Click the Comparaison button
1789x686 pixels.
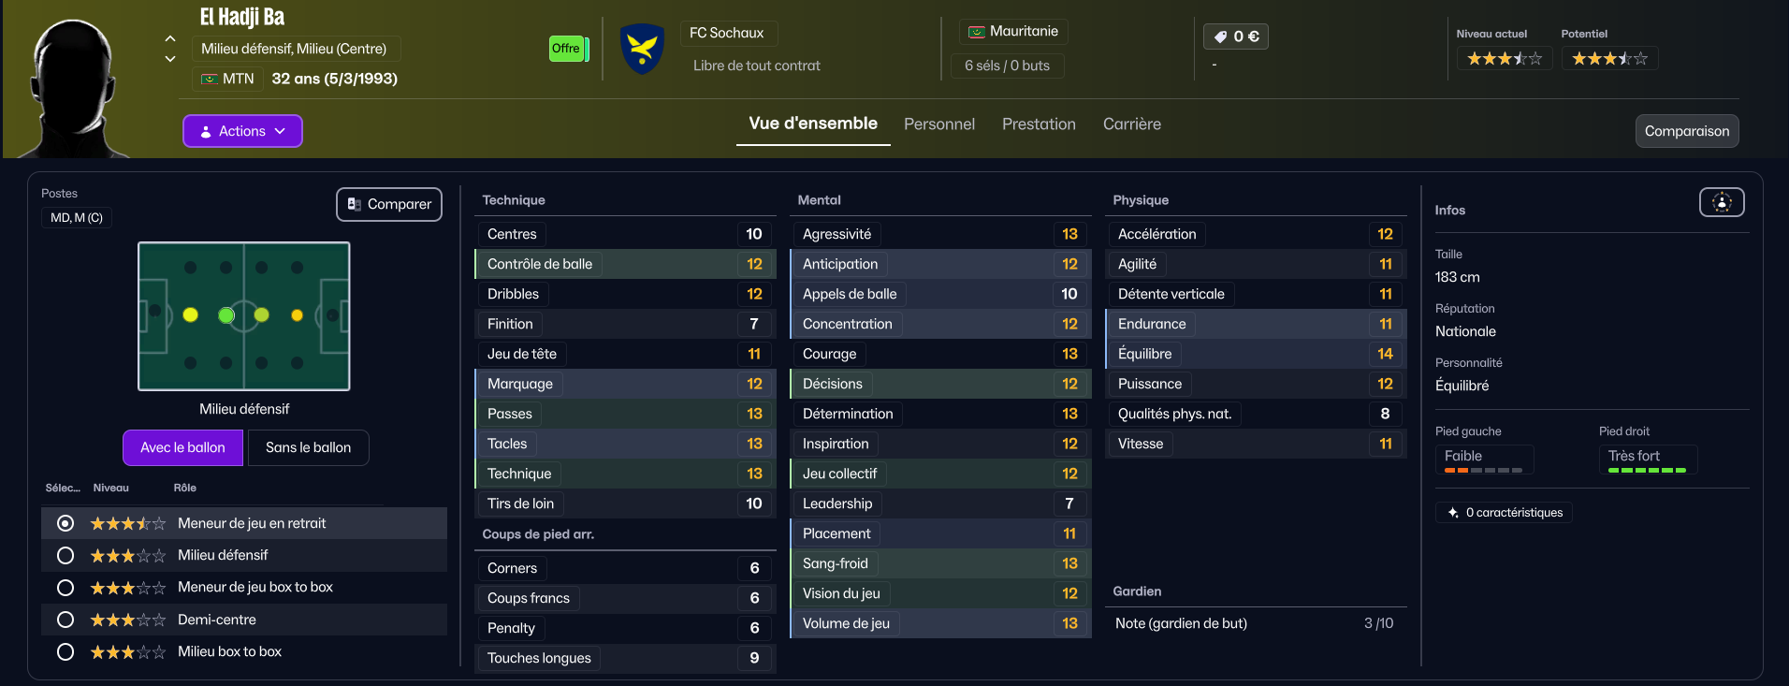pos(1686,131)
